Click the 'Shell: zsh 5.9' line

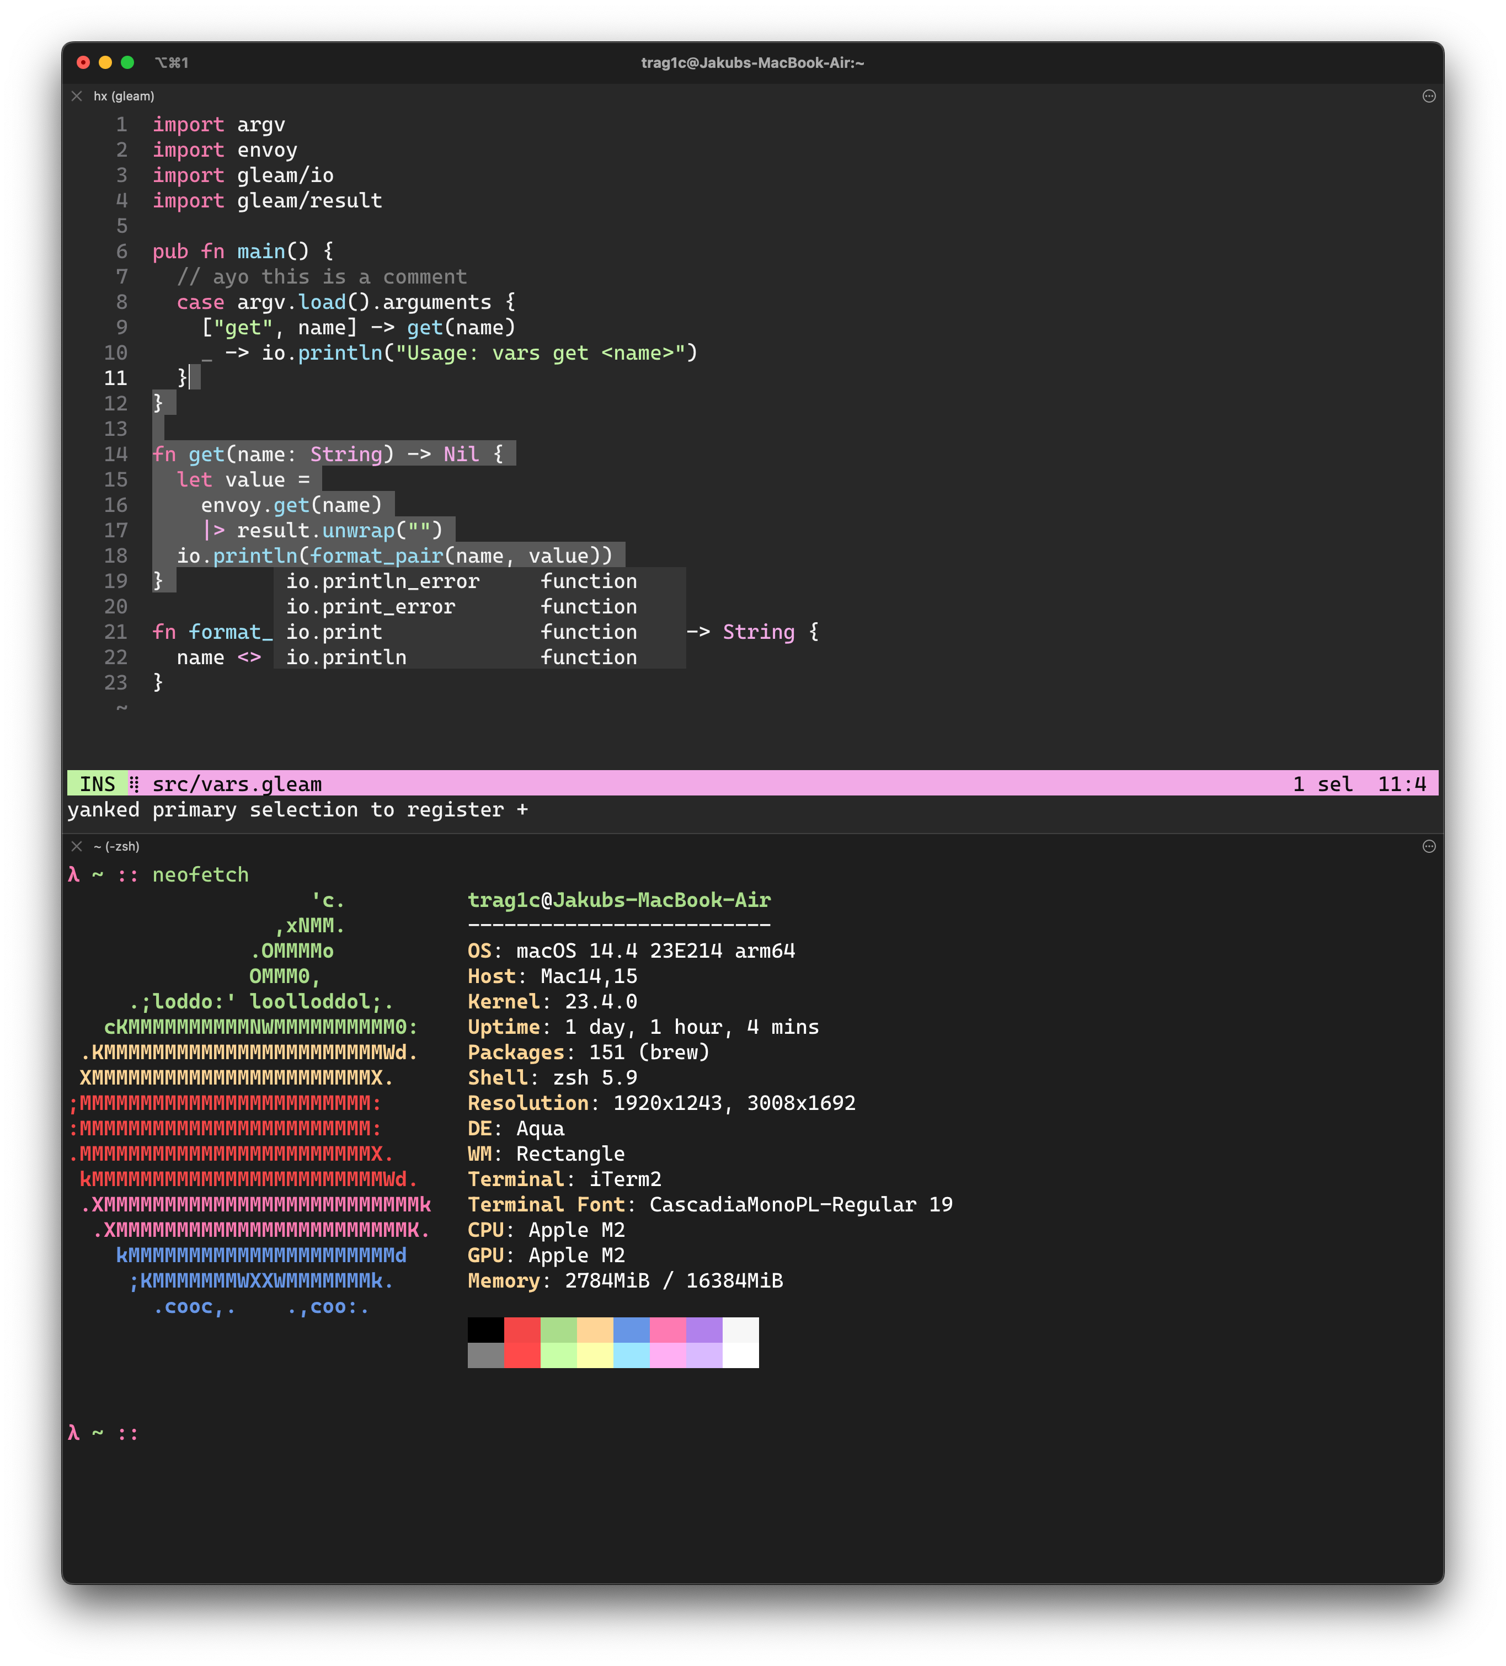click(x=552, y=1077)
